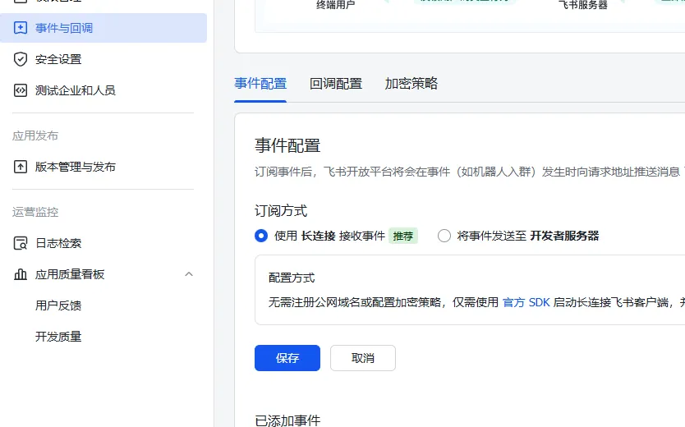Open the 加密策略 tab
Viewport: 685px width, 427px height.
[x=411, y=84]
